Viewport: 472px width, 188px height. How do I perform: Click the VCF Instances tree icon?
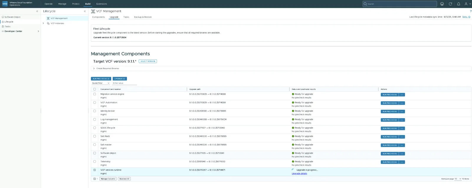click(x=48, y=23)
